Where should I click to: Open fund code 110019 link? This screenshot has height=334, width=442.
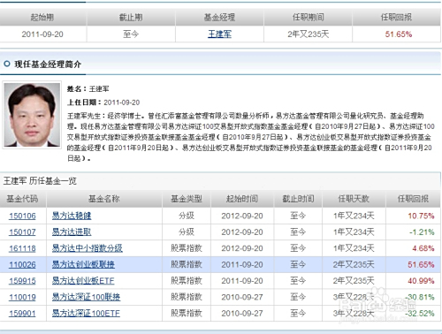coord(22,297)
